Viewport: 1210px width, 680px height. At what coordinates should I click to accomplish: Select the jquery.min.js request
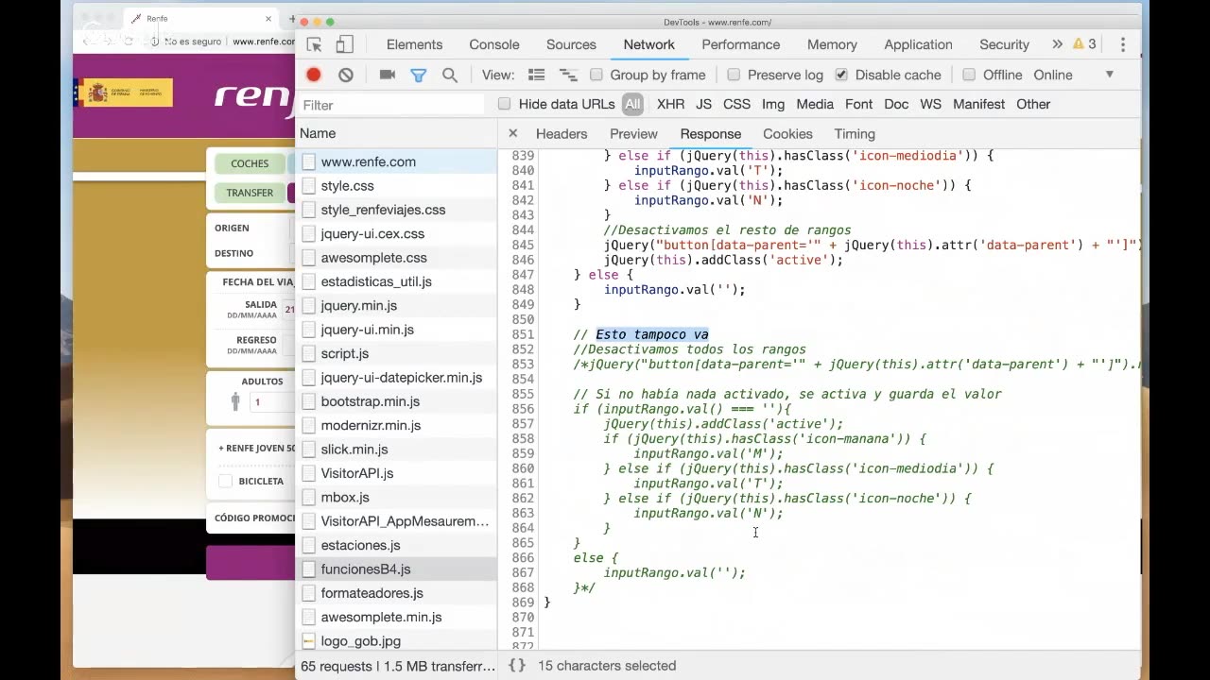point(396,305)
